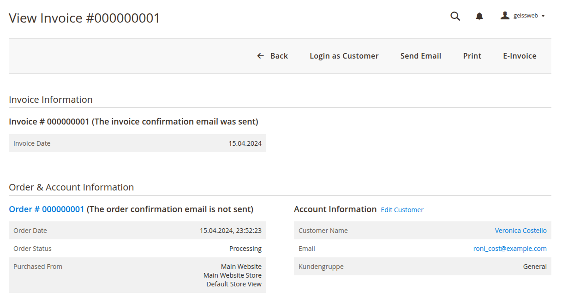This screenshot has height=303, width=562.
Task: Click the user avatar icon beside geissweb
Action: point(505,16)
